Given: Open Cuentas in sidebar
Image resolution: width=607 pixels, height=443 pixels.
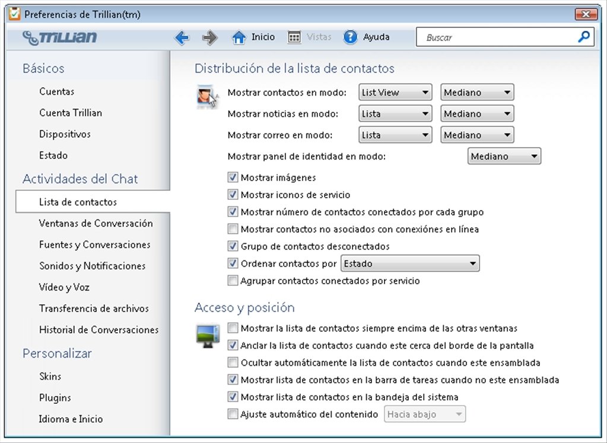Looking at the screenshot, I should click(x=56, y=92).
